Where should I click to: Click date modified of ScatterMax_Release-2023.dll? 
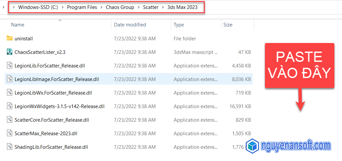pyautogui.click(x=135, y=134)
